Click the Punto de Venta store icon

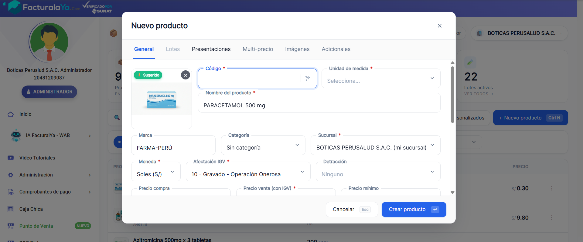pos(11,226)
